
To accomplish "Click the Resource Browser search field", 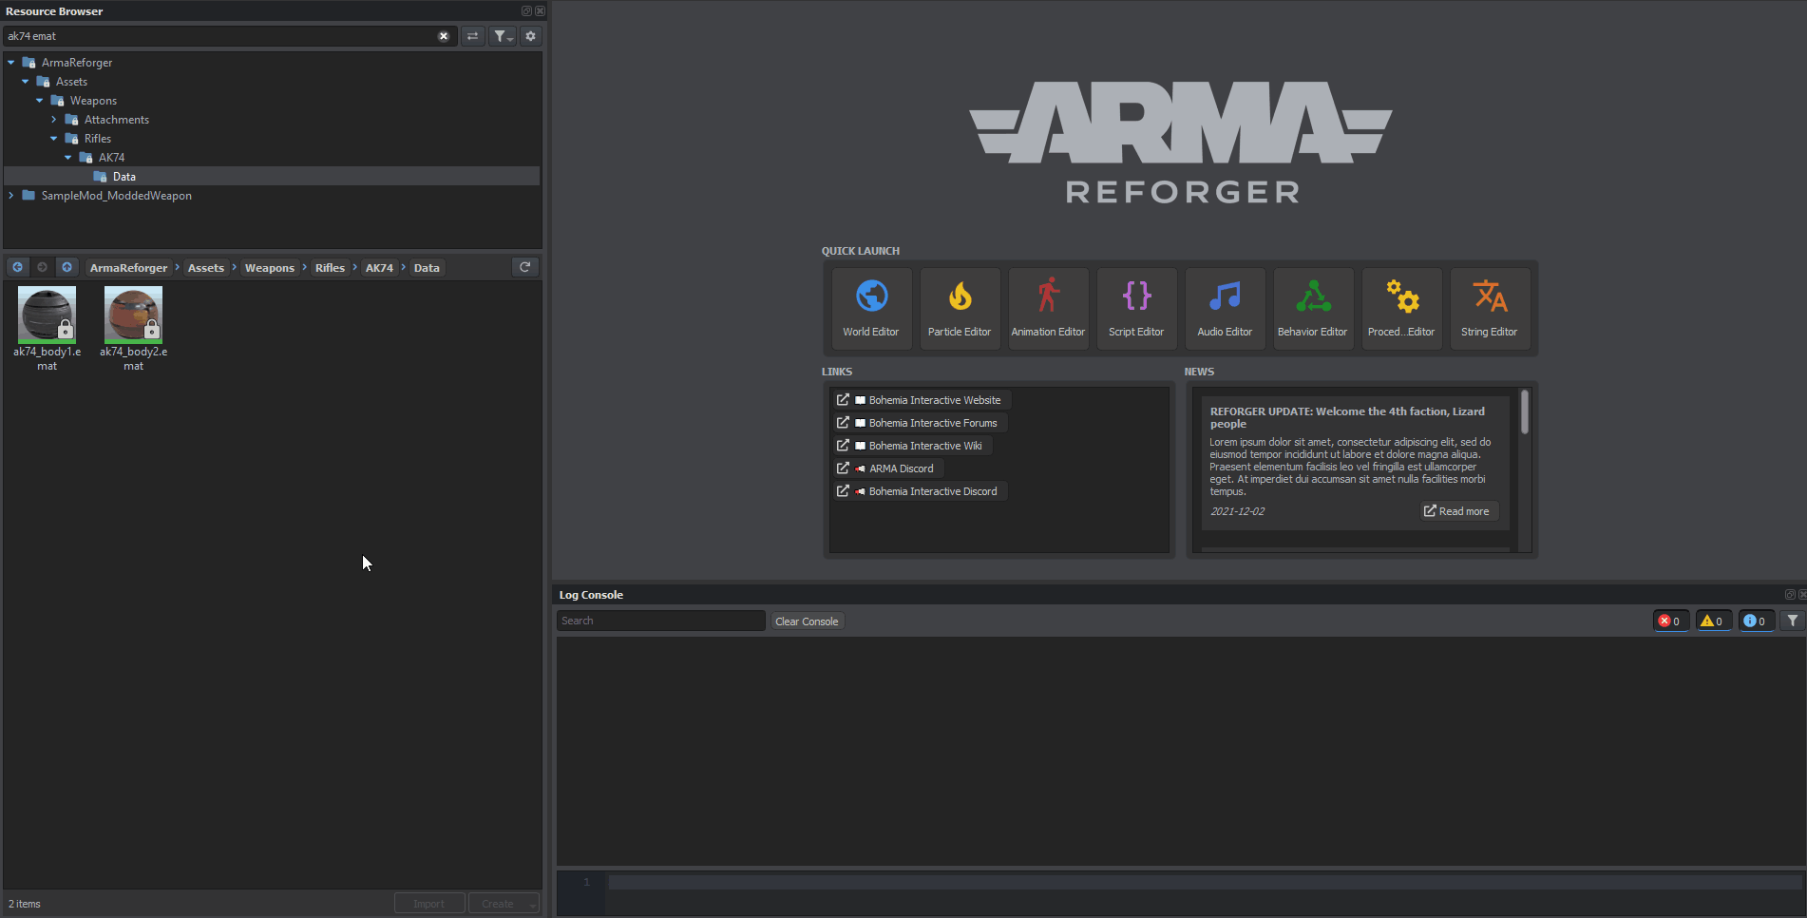I will [220, 36].
